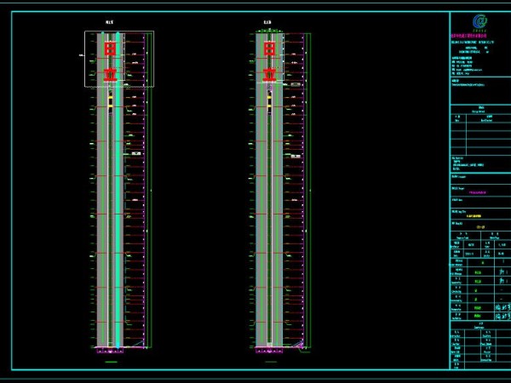511x383 pixels.
Task: Click the @ company logo in title block
Action: tap(479, 21)
